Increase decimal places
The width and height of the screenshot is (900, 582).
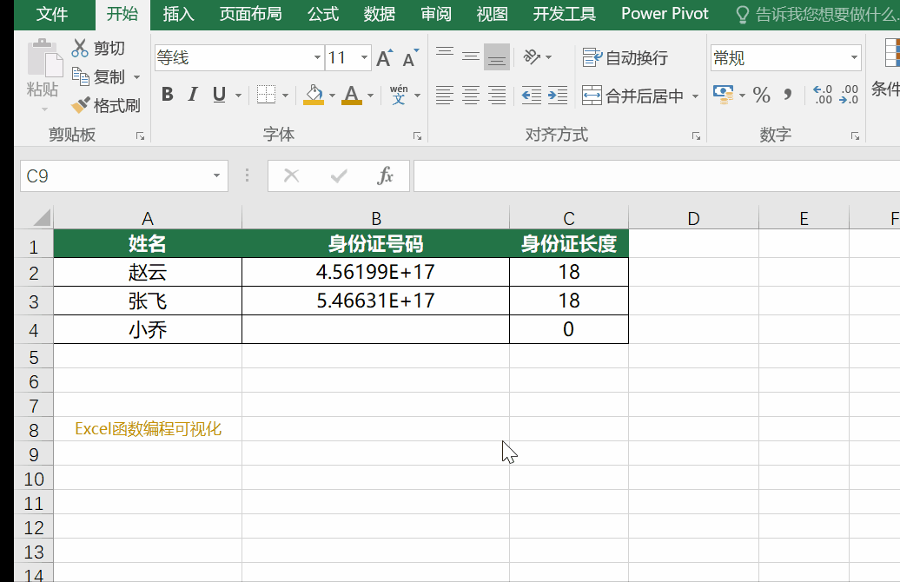pyautogui.click(x=823, y=95)
